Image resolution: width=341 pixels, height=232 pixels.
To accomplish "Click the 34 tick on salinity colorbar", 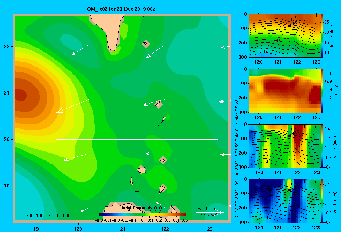I will (327, 105).
